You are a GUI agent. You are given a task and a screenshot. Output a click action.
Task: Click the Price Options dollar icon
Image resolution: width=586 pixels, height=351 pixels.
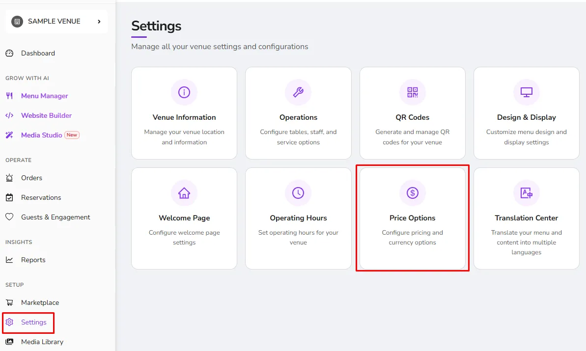click(412, 193)
